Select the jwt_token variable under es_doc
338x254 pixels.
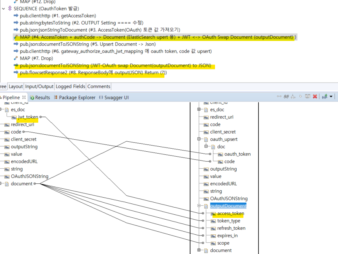coord(27,117)
